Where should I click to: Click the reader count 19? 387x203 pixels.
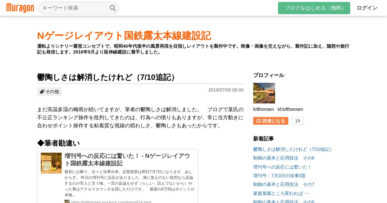[298, 121]
